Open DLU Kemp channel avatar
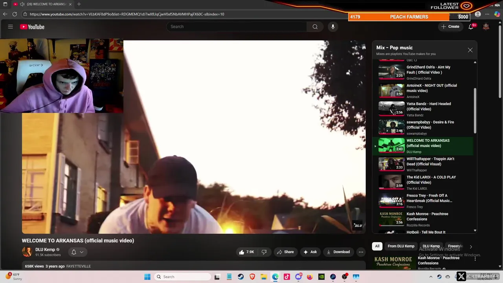Image resolution: width=503 pixels, height=283 pixels. (27, 252)
